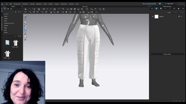186x104 pixels.
Task: Open the Settings menu
Action: pos(71,4)
